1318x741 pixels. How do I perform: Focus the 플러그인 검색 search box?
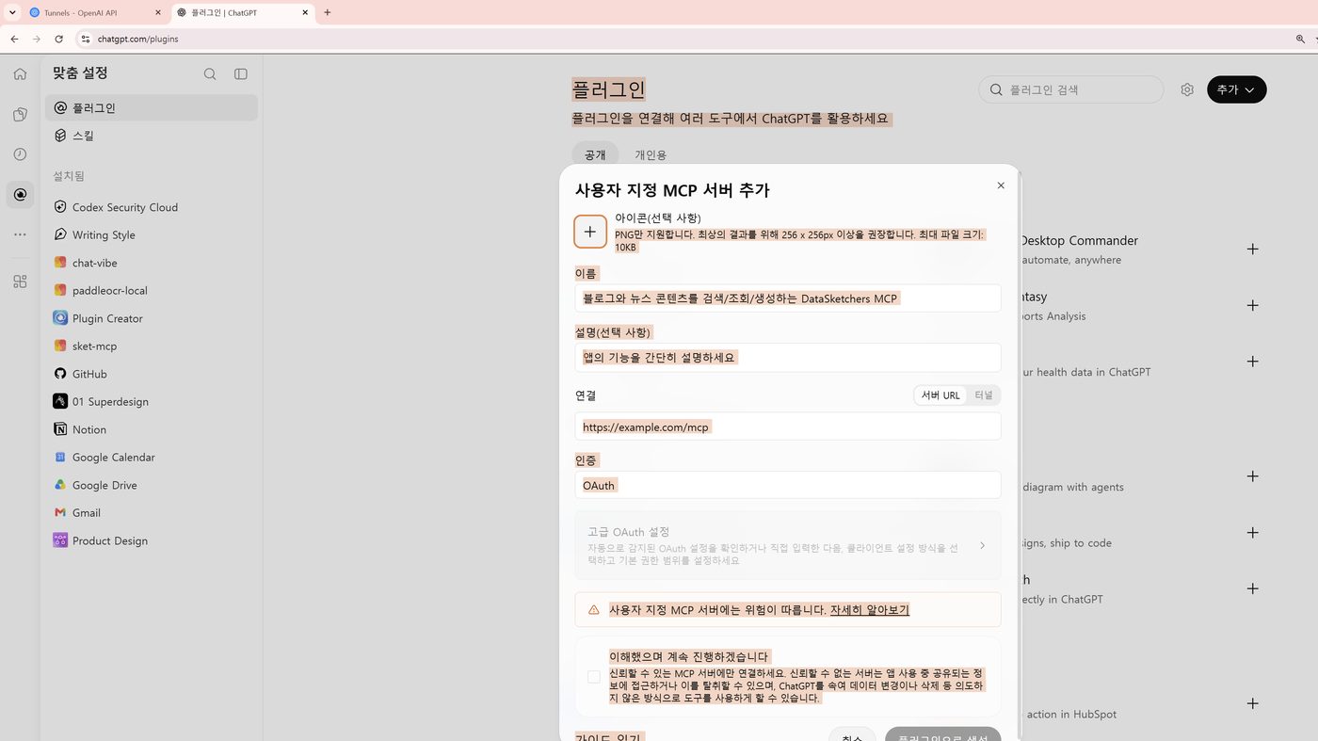[1071, 89]
